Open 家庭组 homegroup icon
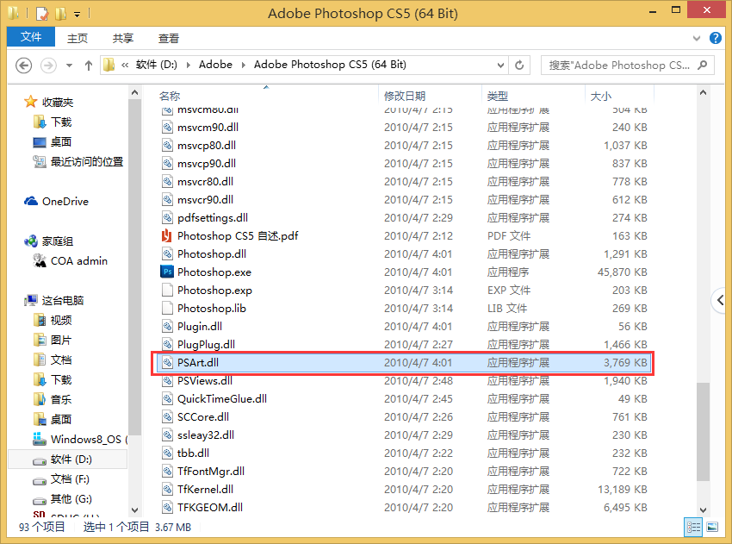The image size is (732, 544). [x=31, y=241]
